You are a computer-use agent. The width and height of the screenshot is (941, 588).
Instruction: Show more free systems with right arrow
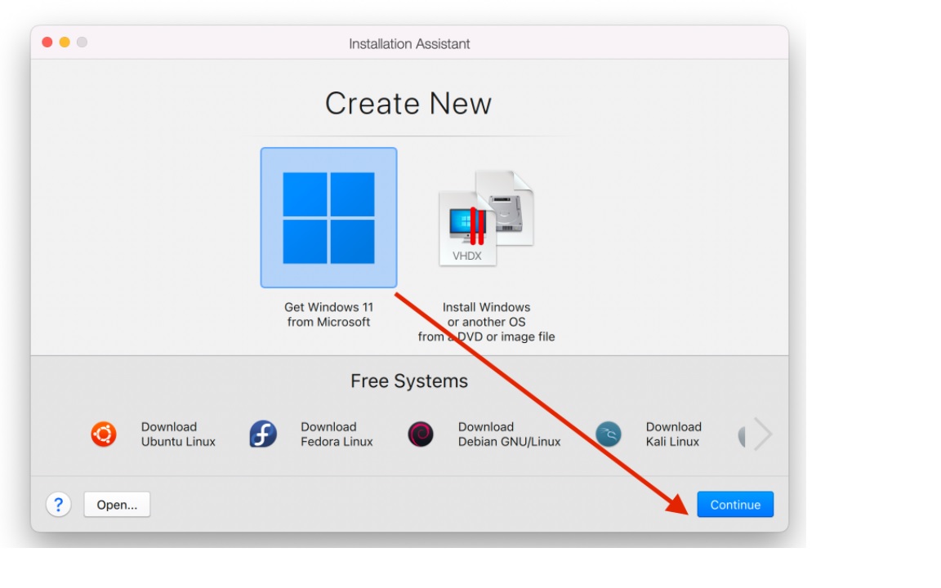click(762, 434)
